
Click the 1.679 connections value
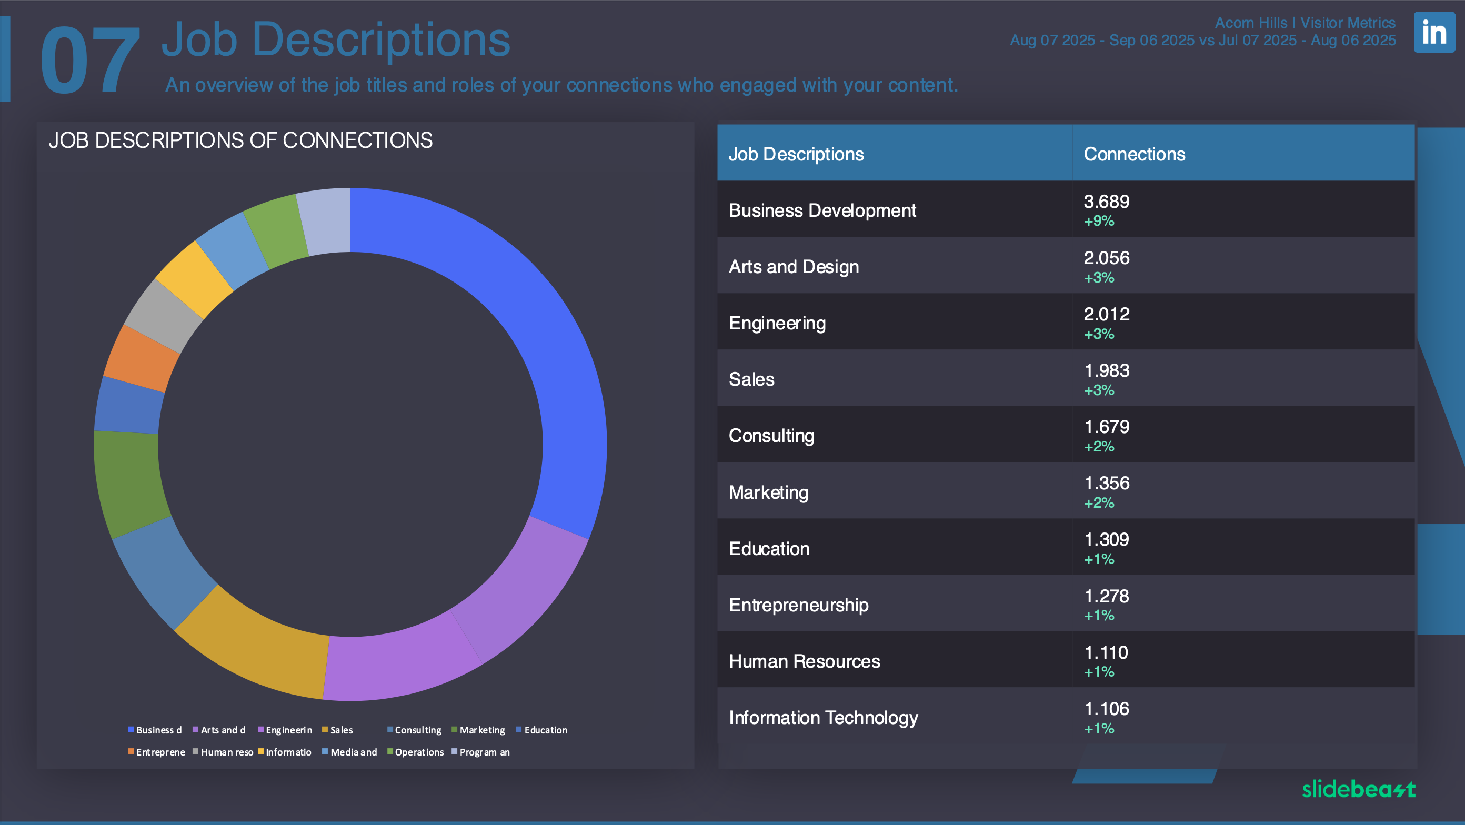click(x=1106, y=426)
